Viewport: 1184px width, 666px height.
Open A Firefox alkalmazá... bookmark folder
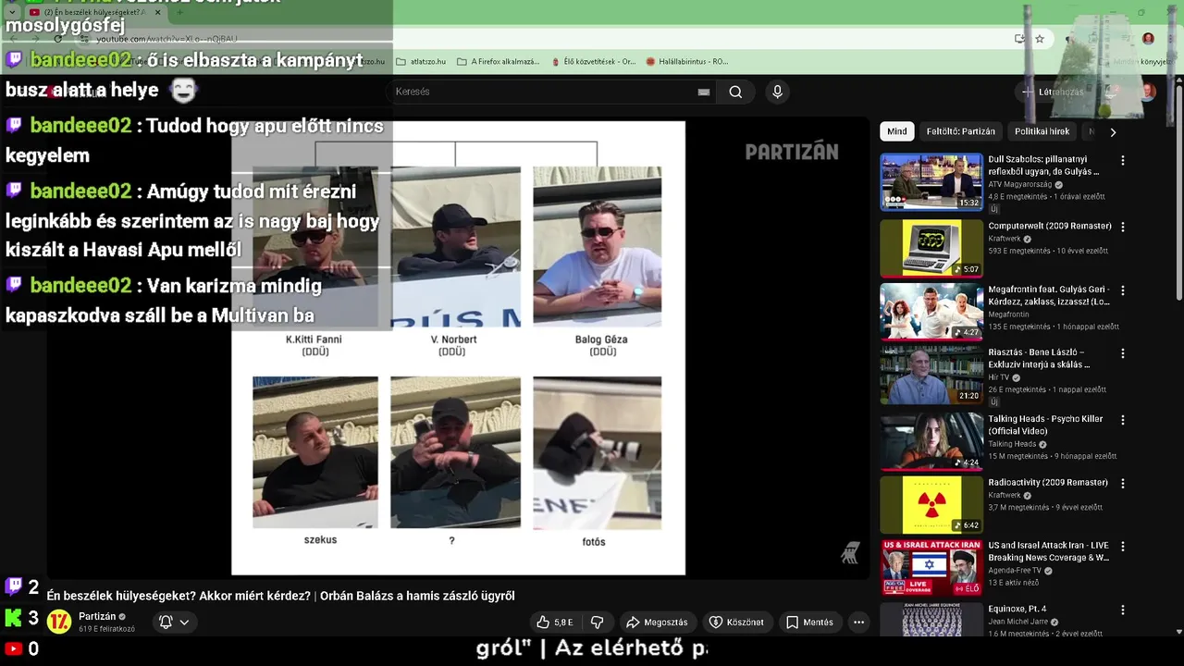(498, 62)
